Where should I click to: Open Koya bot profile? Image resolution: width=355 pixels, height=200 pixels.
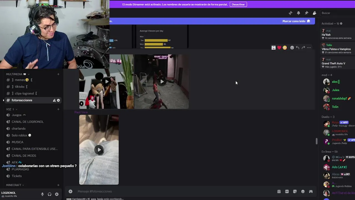(338, 124)
